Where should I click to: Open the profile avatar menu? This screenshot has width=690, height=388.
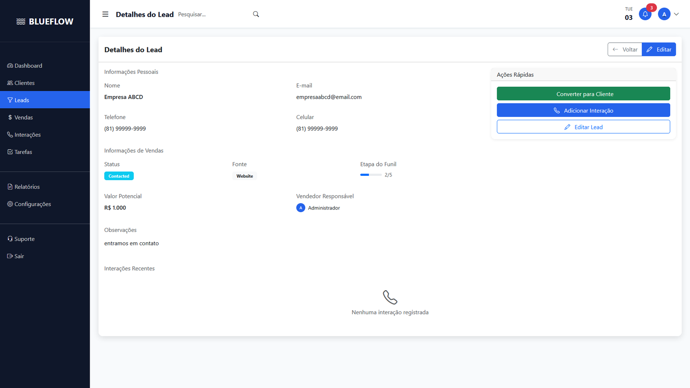point(664,14)
